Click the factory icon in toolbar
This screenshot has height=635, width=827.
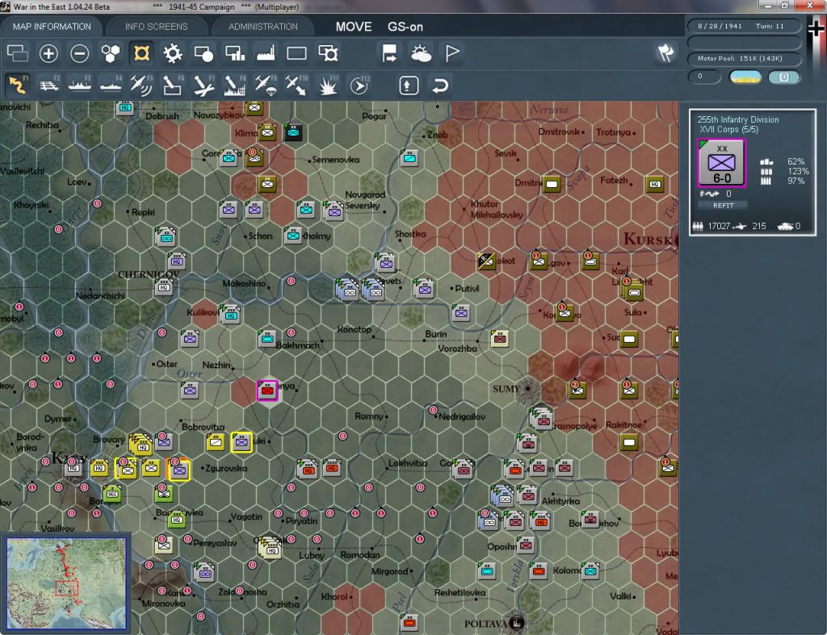pyautogui.click(x=266, y=53)
